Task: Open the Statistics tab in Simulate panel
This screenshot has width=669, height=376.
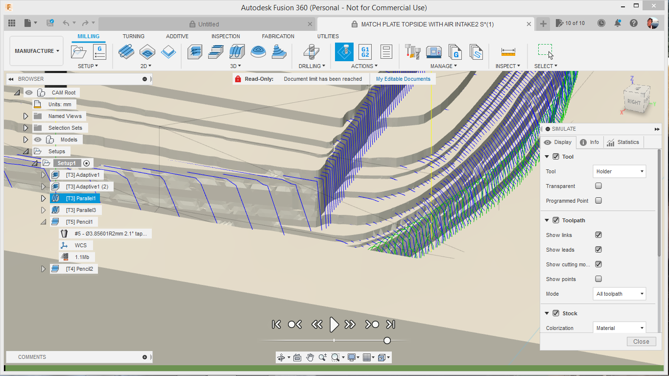Action: click(622, 142)
